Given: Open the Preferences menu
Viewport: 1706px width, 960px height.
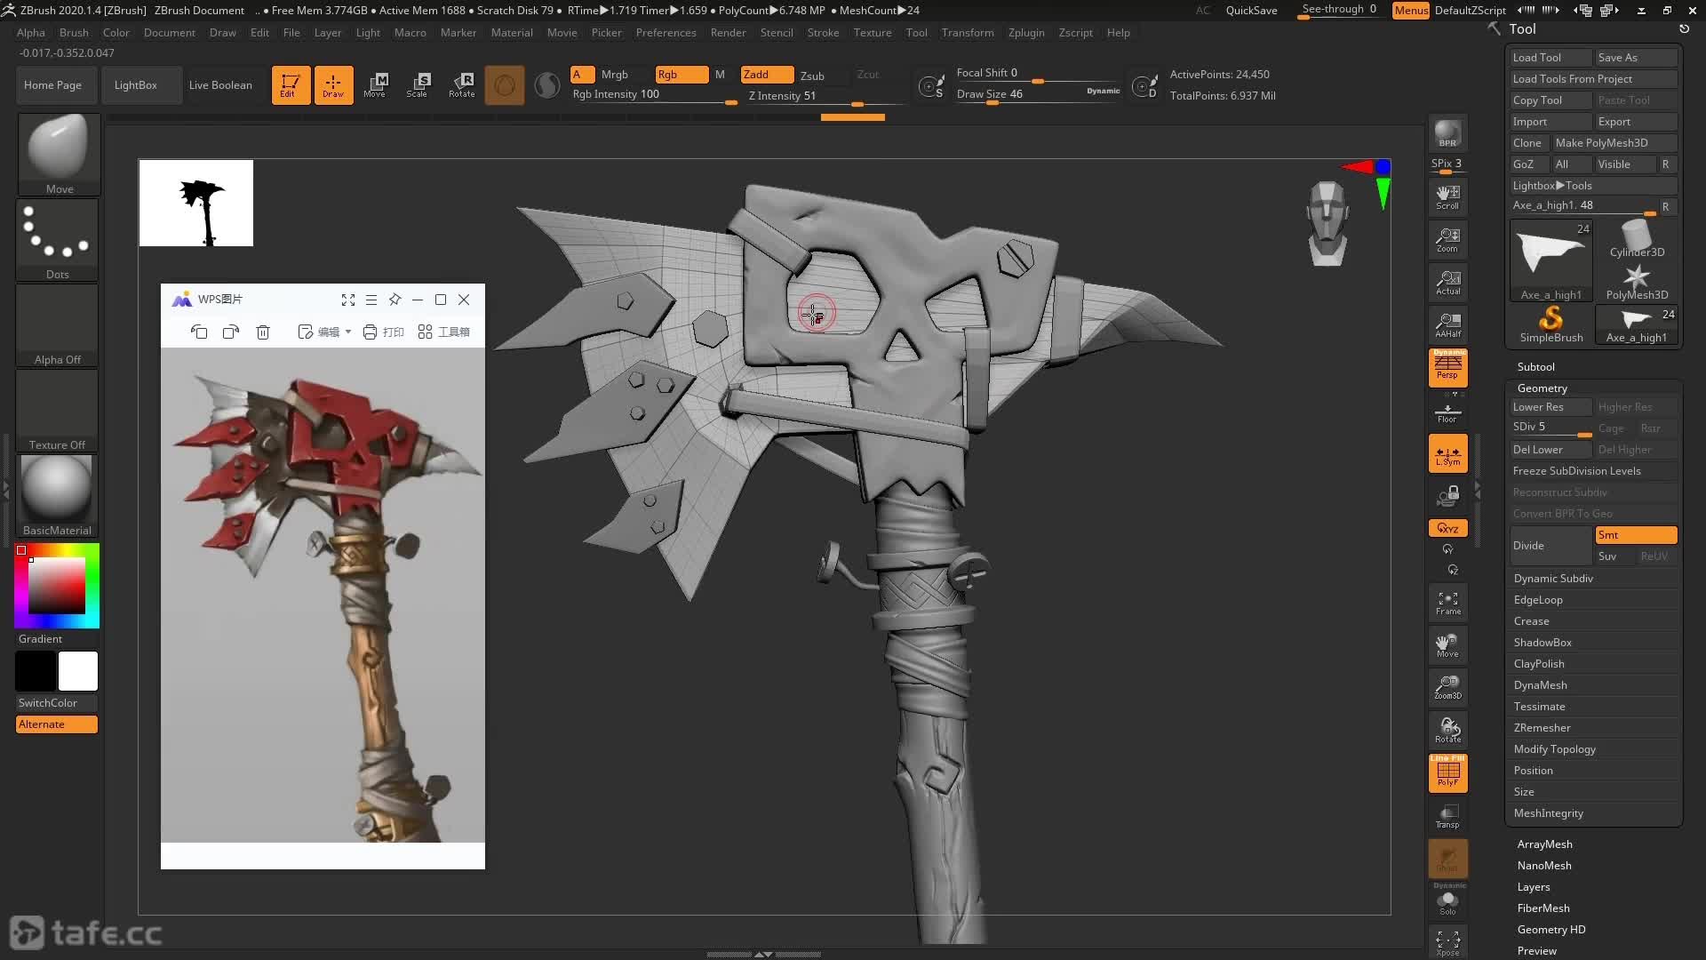Looking at the screenshot, I should 666,33.
